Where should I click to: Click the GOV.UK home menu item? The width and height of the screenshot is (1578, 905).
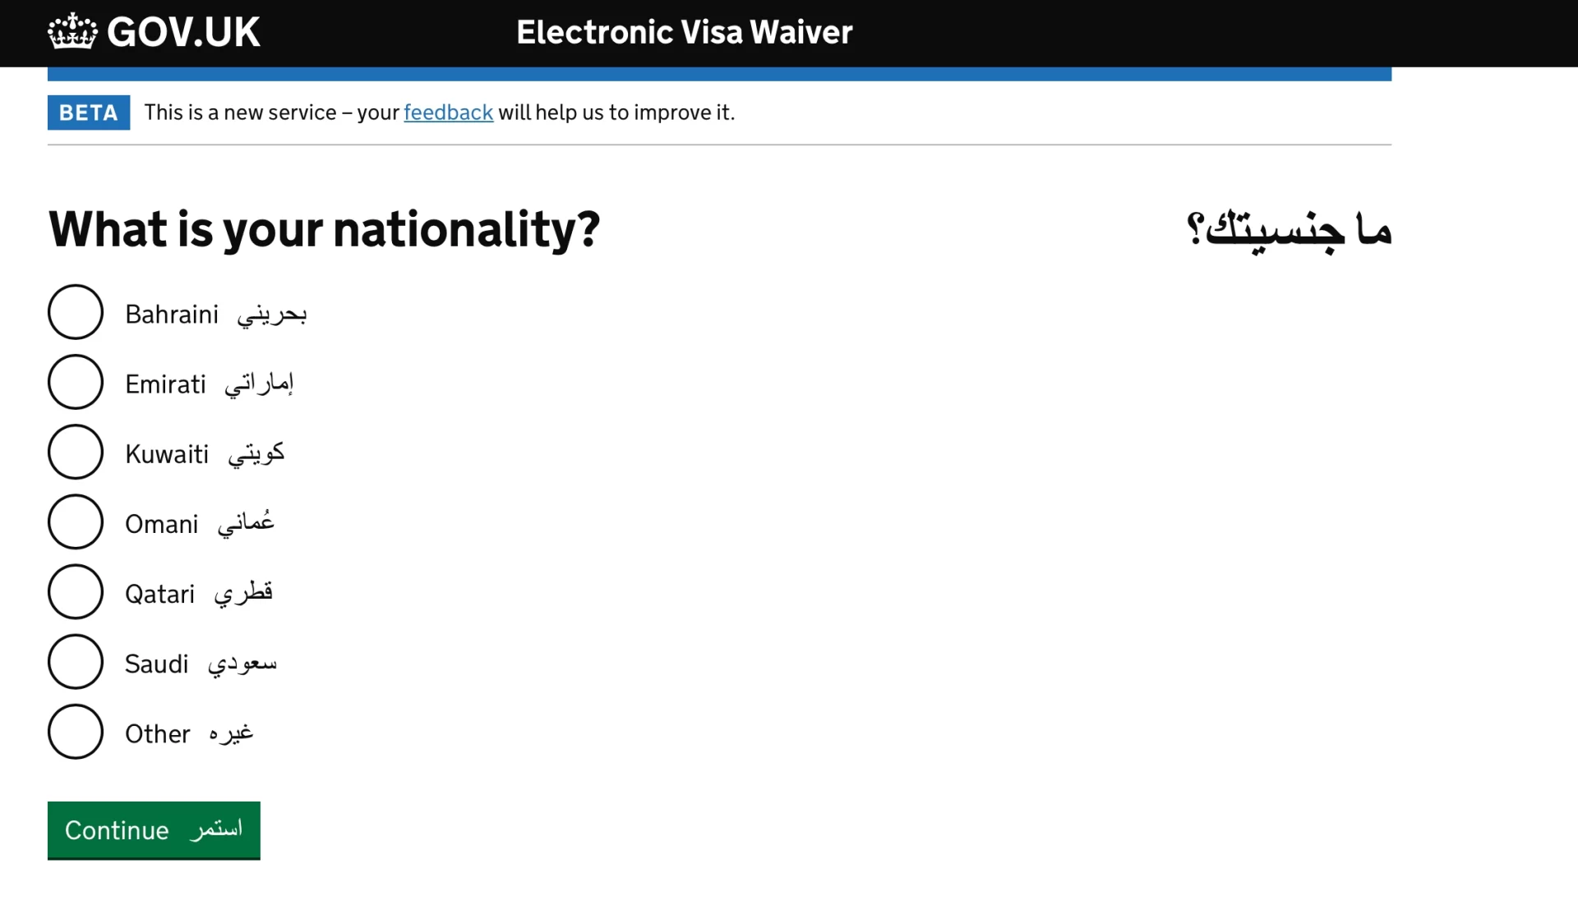[154, 33]
